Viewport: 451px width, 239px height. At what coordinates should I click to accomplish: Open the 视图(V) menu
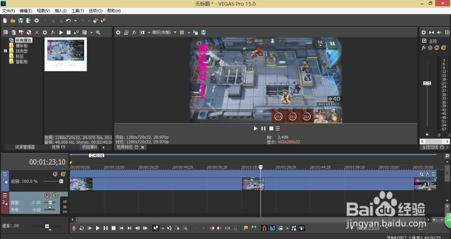(43, 11)
